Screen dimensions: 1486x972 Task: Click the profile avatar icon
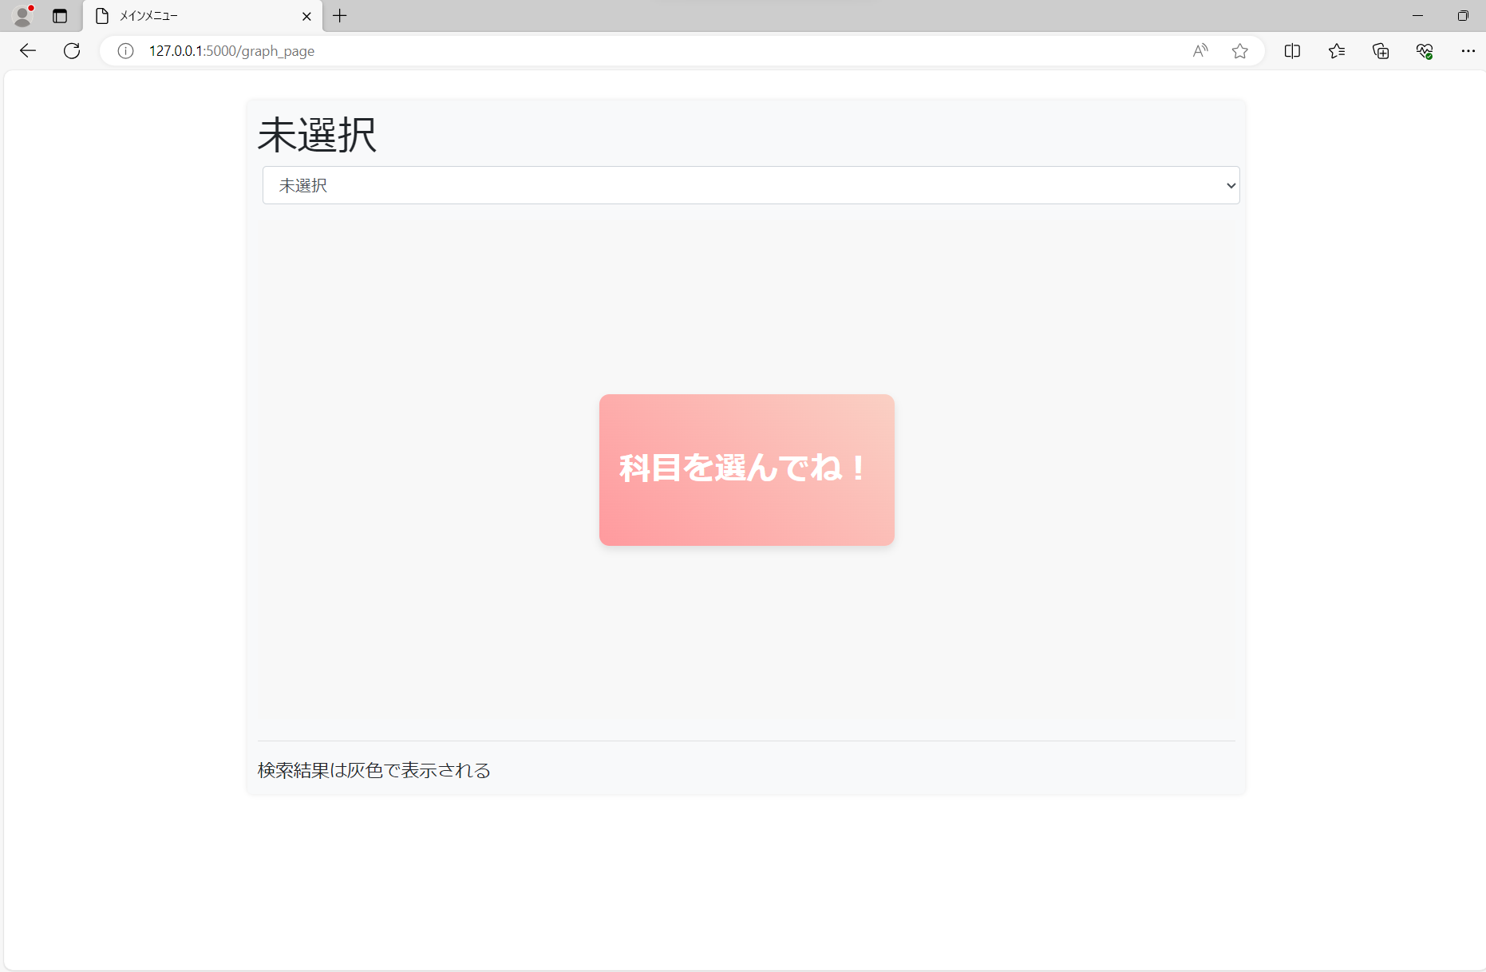pyautogui.click(x=23, y=16)
